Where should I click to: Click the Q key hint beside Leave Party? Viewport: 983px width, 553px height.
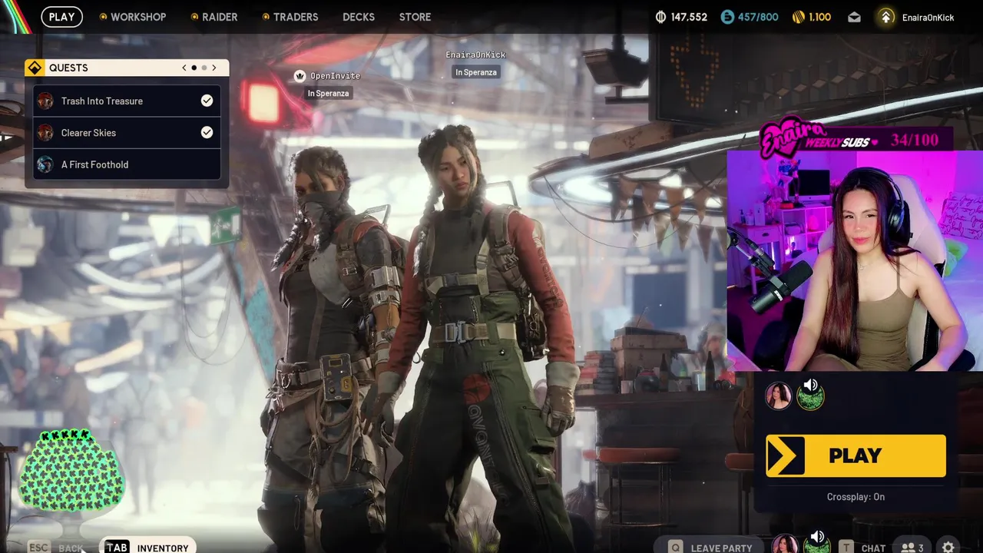coord(675,547)
